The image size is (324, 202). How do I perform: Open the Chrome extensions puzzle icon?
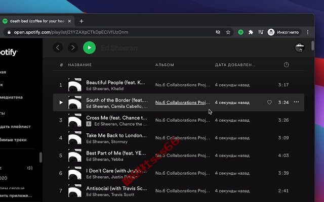click(251, 32)
